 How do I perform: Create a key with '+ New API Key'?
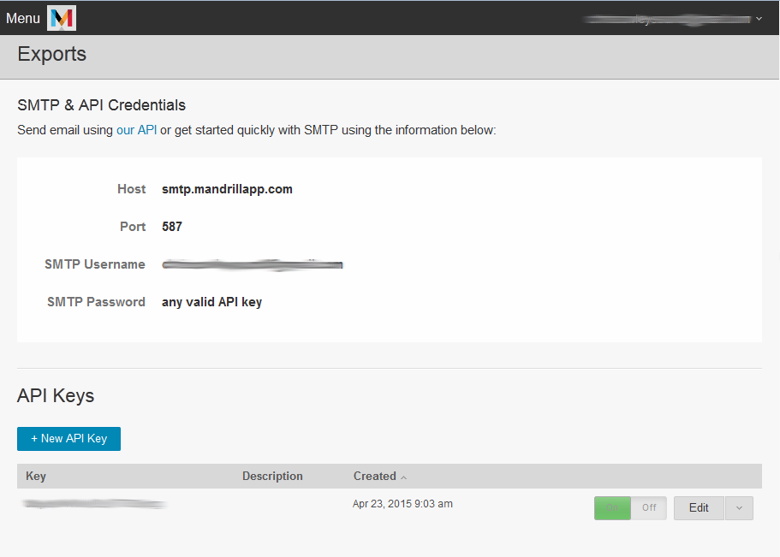point(68,439)
